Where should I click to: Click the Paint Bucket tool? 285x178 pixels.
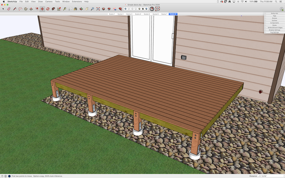[x=75, y=9]
